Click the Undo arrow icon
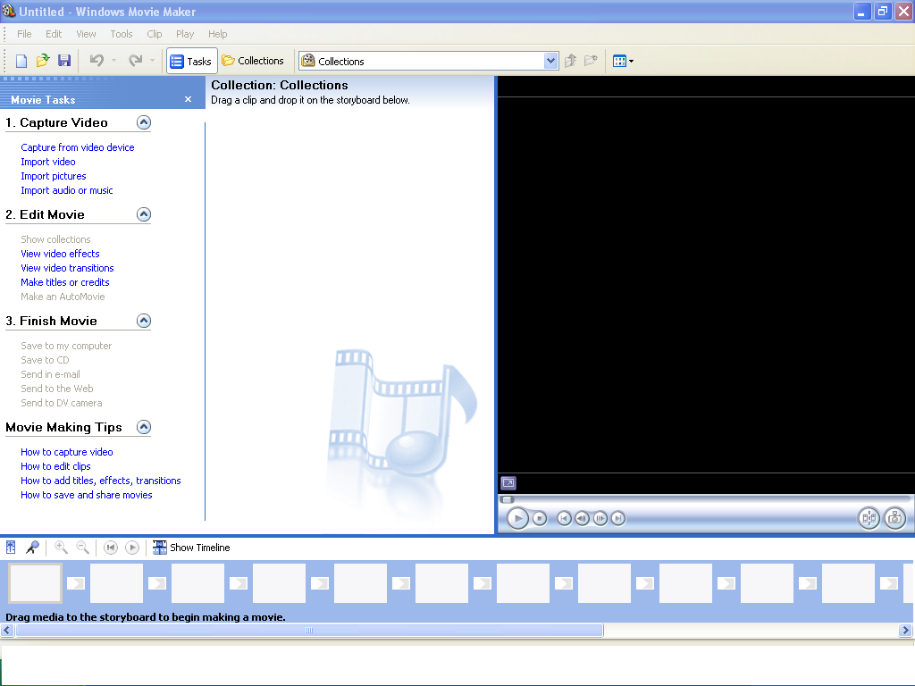Screen dimensions: 915x686 (x=97, y=60)
